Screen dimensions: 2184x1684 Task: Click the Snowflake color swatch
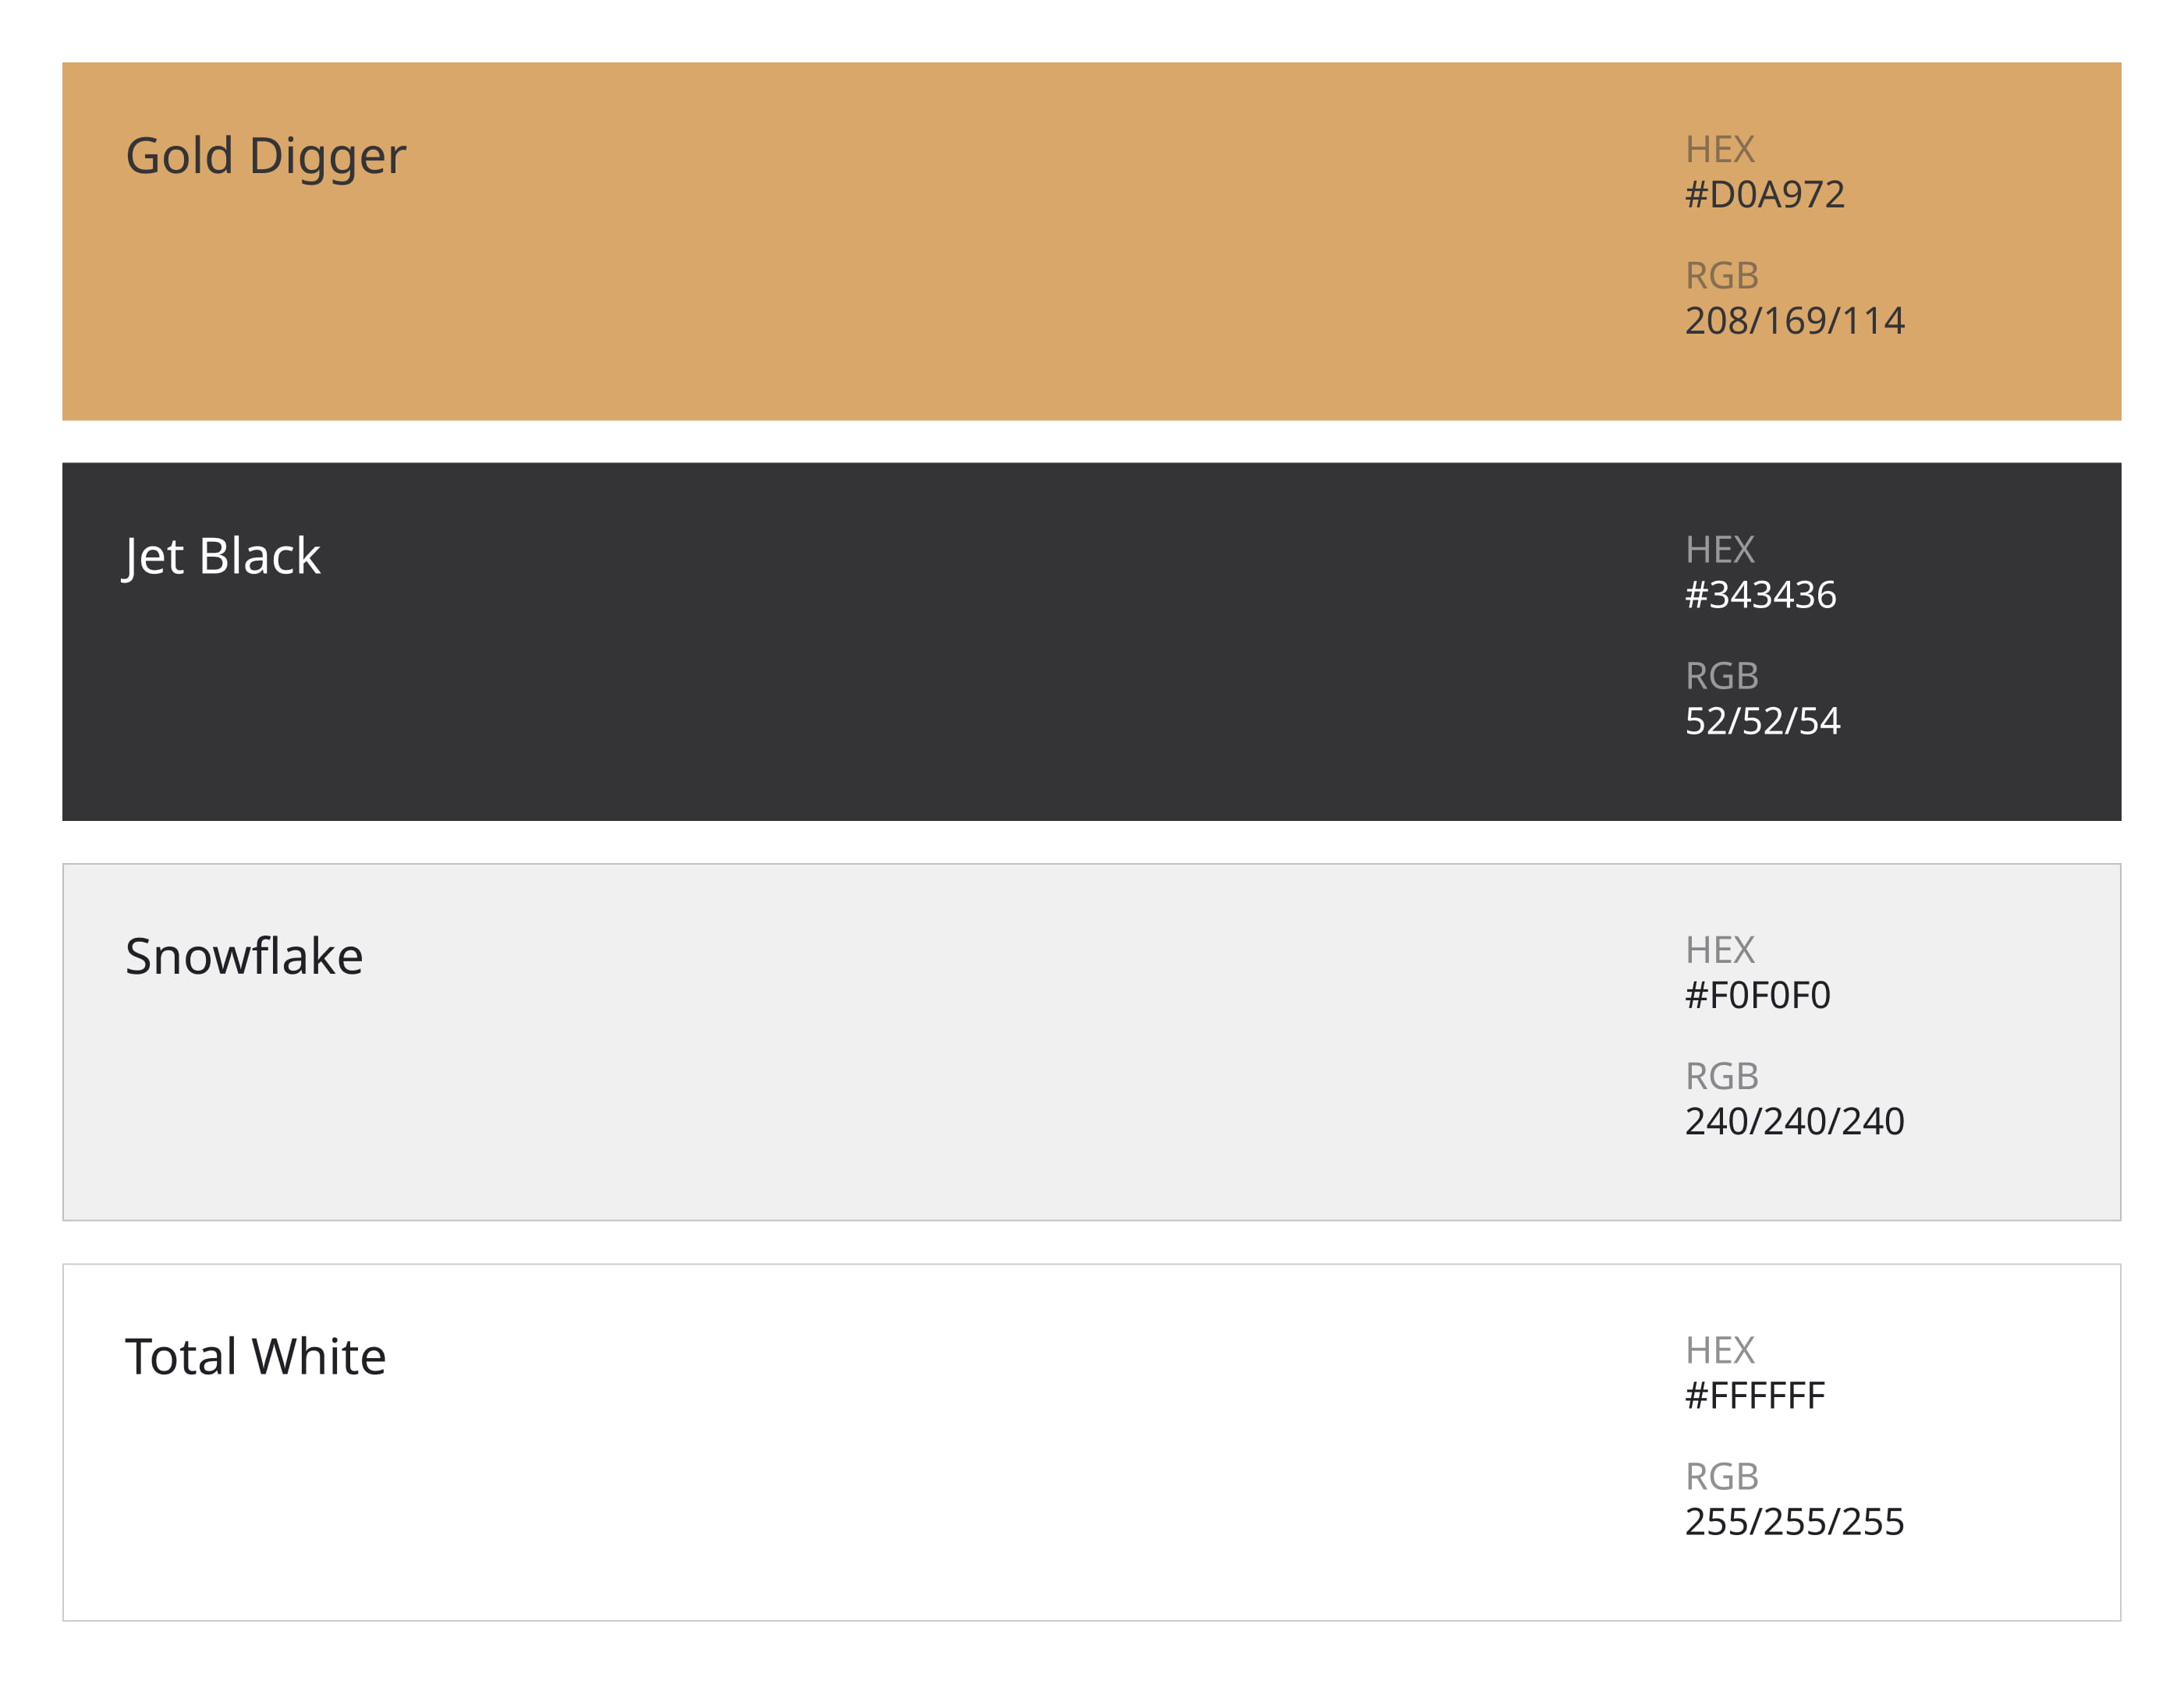click(x=1000, y=1042)
